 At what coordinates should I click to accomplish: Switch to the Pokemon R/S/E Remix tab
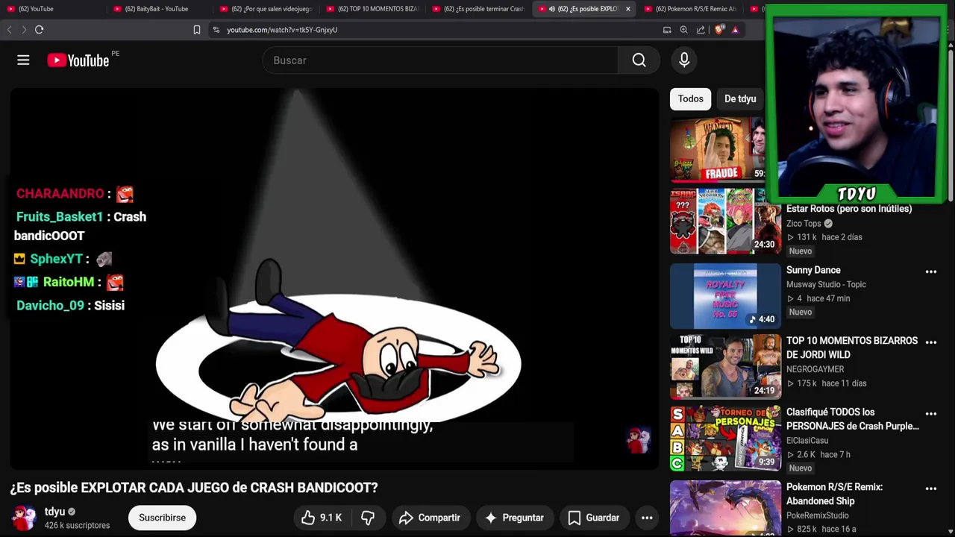(x=690, y=9)
